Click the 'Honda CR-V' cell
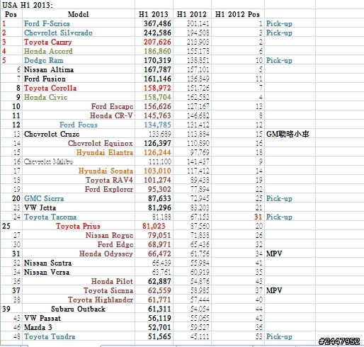 point(111,115)
